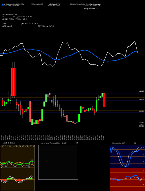
Task: Select the 'Intra Day Trading Price & MR' title
Action: pyautogui.click(x=53, y=143)
